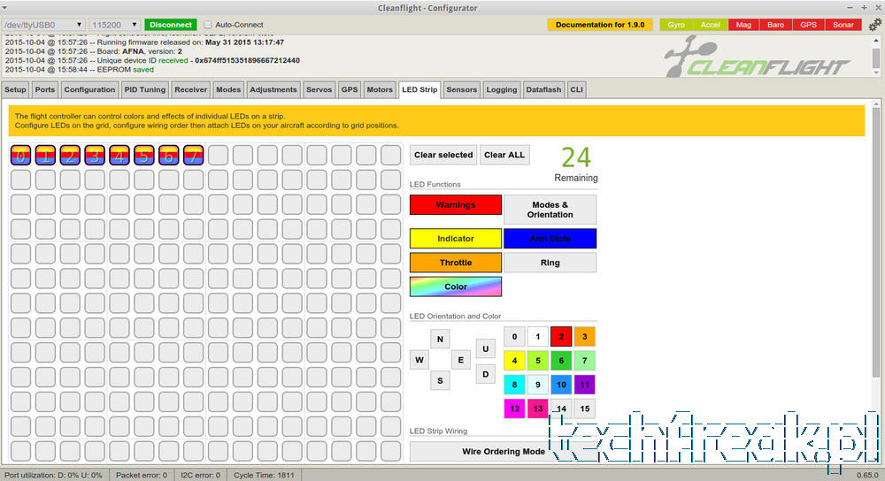Open the Dataflash tab
Image resolution: width=885 pixels, height=481 pixels.
coord(543,89)
